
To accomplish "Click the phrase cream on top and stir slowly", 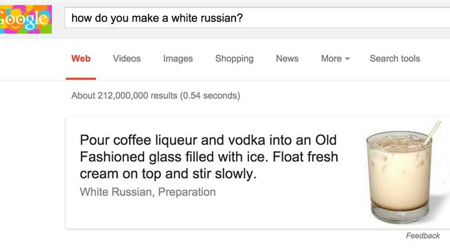I will pos(168,174).
